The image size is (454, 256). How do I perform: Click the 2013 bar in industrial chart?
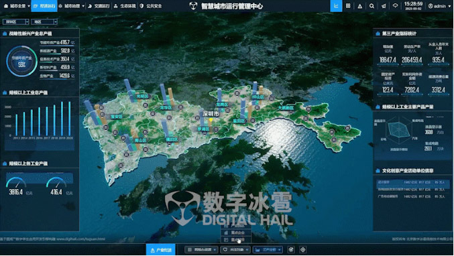click(x=17, y=125)
